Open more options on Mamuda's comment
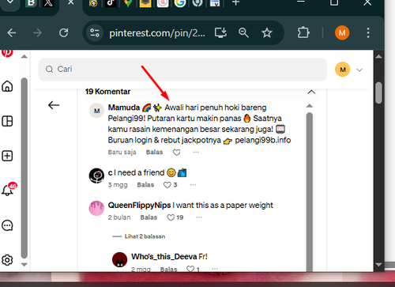 click(x=196, y=152)
